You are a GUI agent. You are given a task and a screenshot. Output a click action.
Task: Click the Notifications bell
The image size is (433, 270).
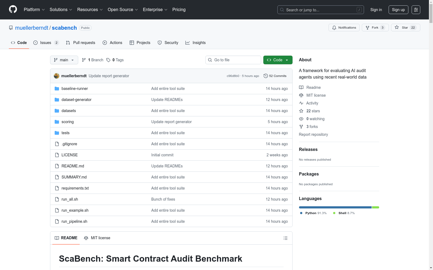[334, 28]
